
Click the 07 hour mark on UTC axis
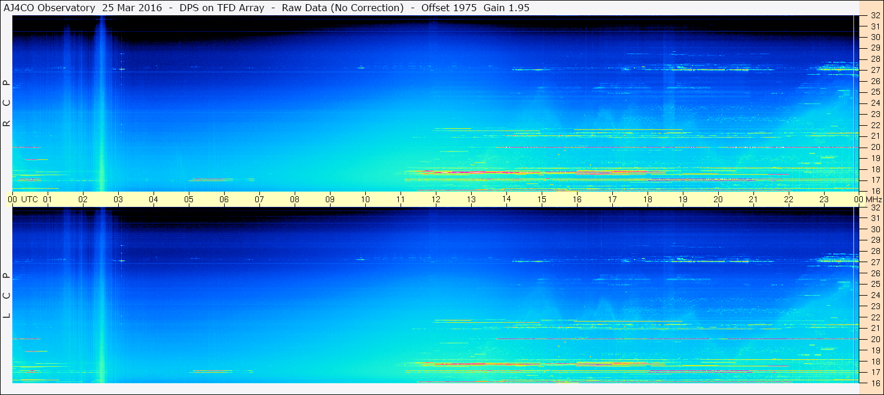click(x=259, y=199)
